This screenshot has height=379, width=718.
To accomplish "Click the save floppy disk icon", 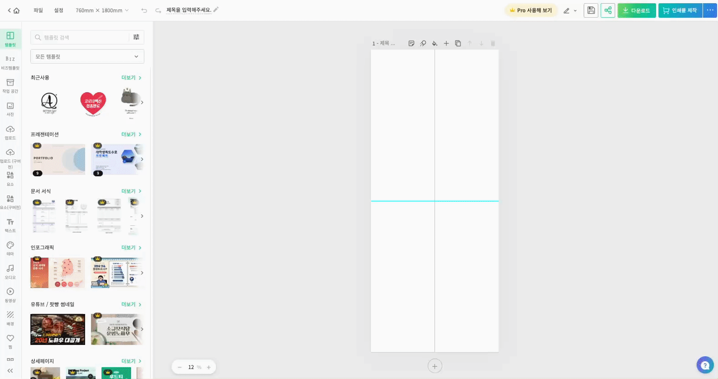I will 591,10.
